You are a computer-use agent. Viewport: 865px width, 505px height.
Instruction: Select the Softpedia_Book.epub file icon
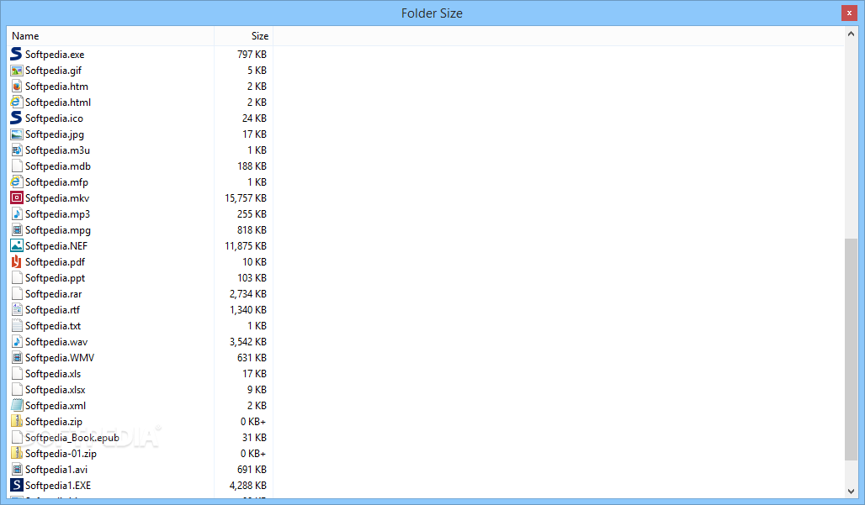17,438
